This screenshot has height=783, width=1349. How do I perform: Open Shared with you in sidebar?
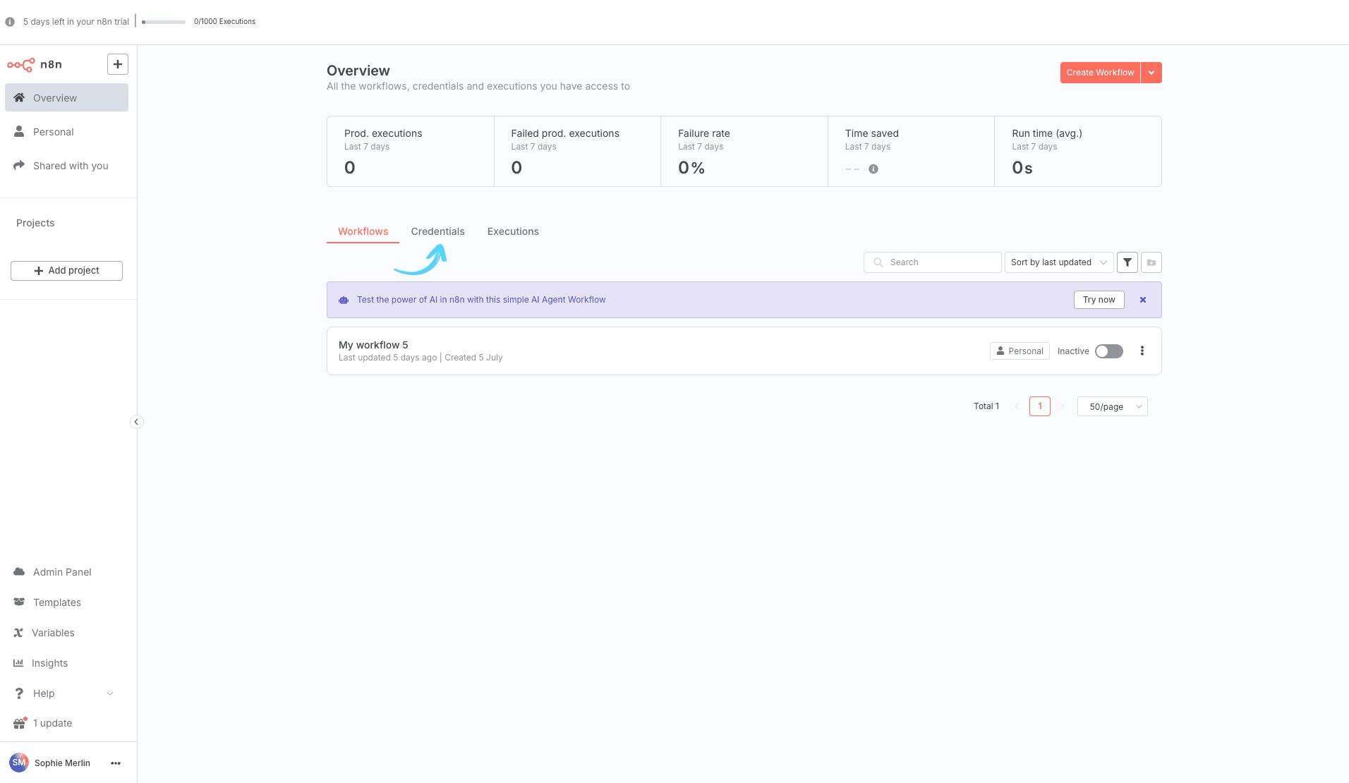(x=66, y=165)
